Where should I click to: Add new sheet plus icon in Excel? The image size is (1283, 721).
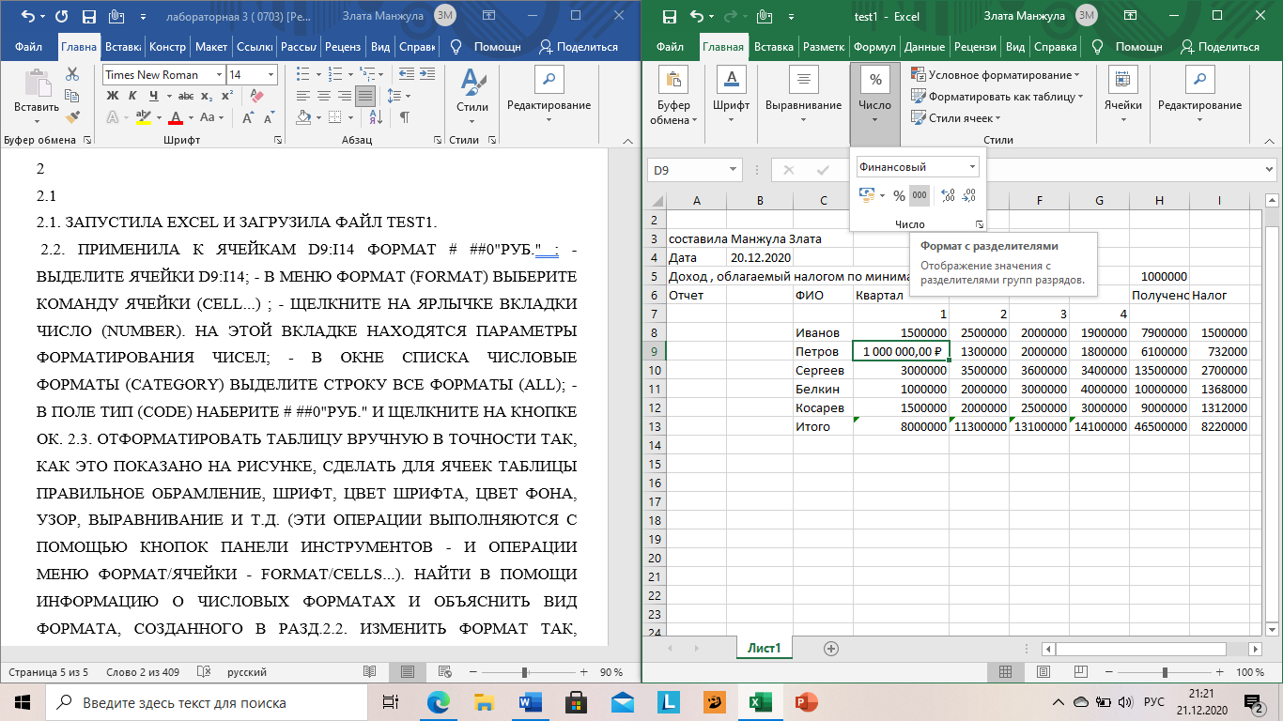coord(830,648)
